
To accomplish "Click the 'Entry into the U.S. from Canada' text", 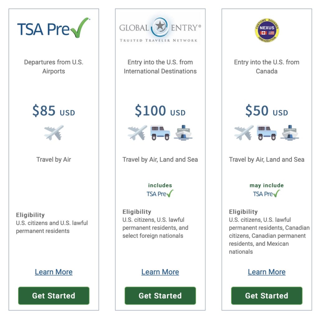I will coord(267,67).
